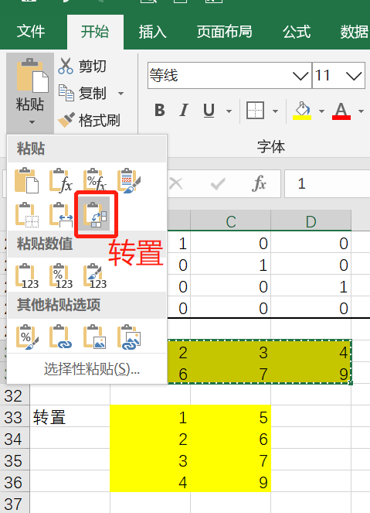The width and height of the screenshot is (370, 513).
Task: Click the 格式刷 button
Action: pos(89,120)
